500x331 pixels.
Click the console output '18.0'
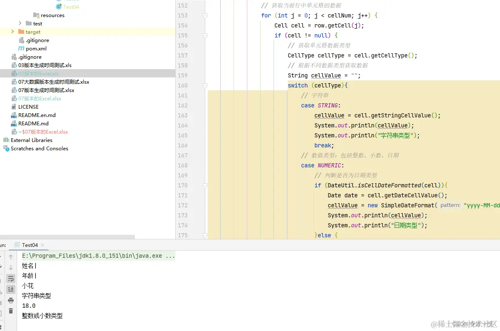tap(29, 306)
